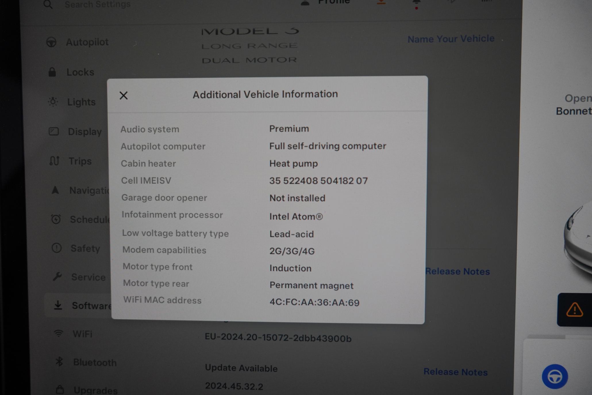Select the Safety alert icon
592x395 pixels.
point(57,248)
